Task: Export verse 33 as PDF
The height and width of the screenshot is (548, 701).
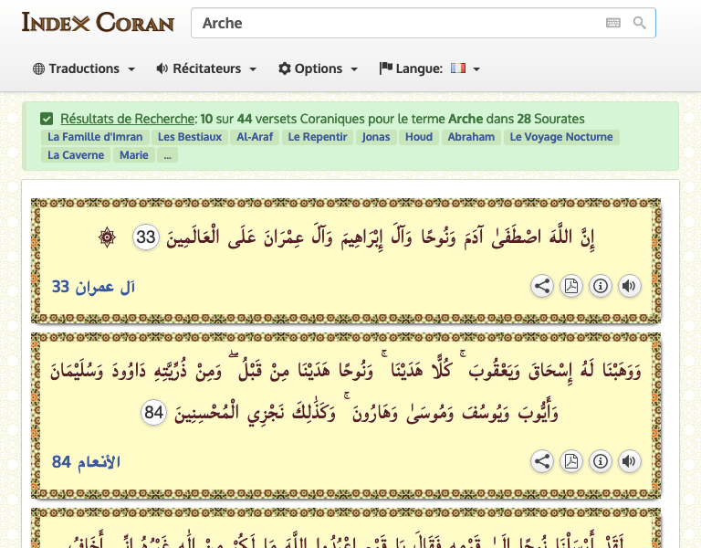Action: click(571, 286)
